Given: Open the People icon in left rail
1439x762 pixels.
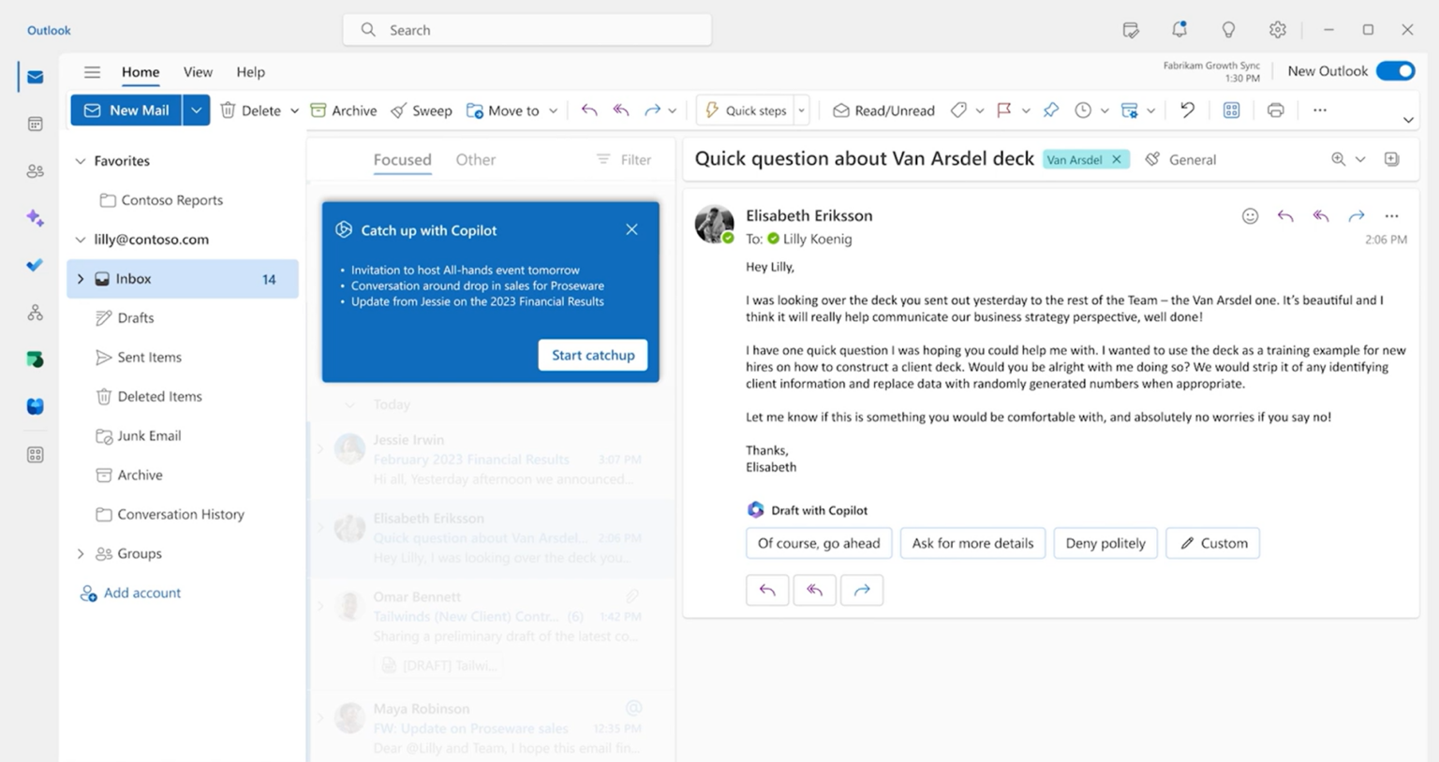Looking at the screenshot, I should (x=36, y=171).
